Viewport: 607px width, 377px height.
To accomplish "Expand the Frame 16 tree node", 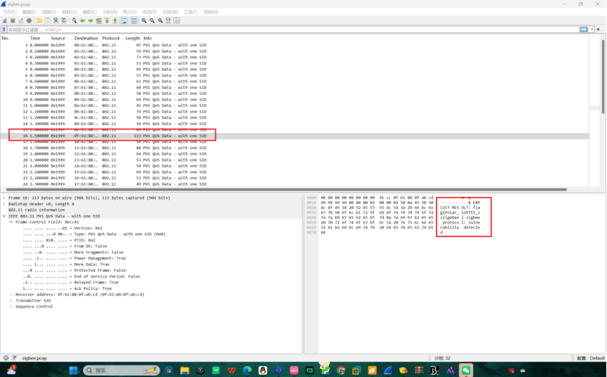I will [x=4, y=198].
